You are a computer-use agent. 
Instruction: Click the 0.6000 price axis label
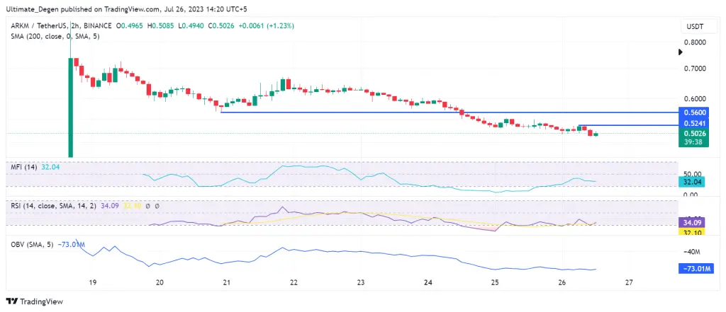click(x=695, y=98)
